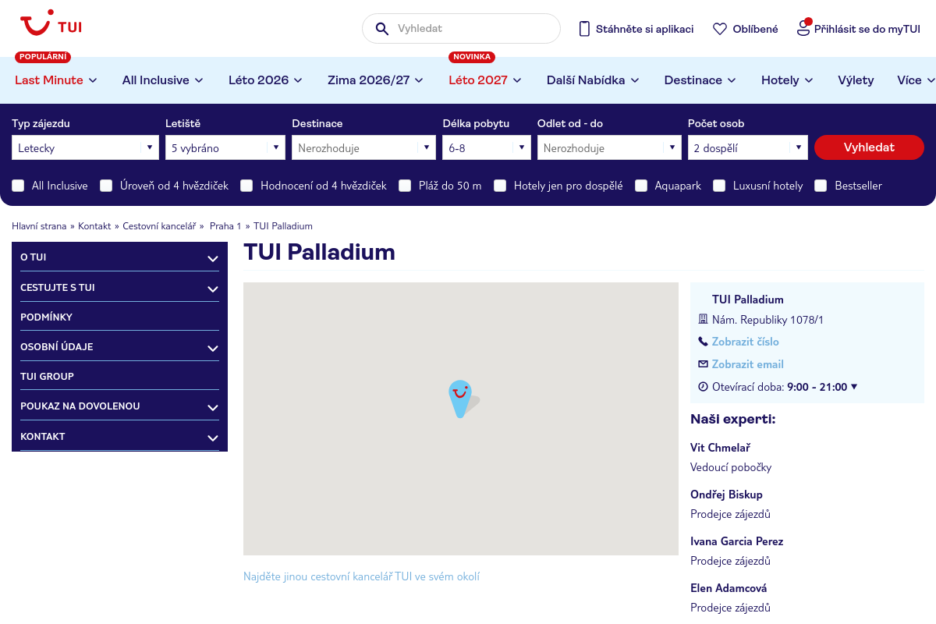Go to Hlavní strana breadcrumb
The image size is (936, 624).
(x=40, y=226)
